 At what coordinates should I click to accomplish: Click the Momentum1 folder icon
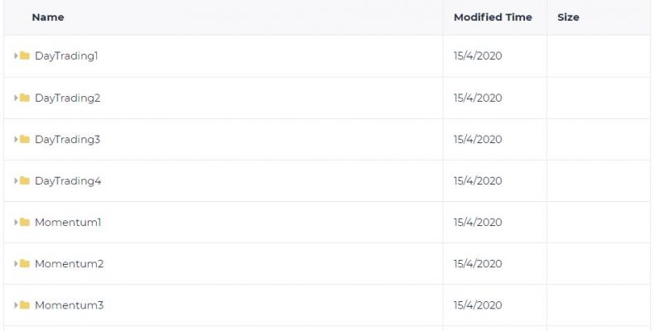pos(25,222)
